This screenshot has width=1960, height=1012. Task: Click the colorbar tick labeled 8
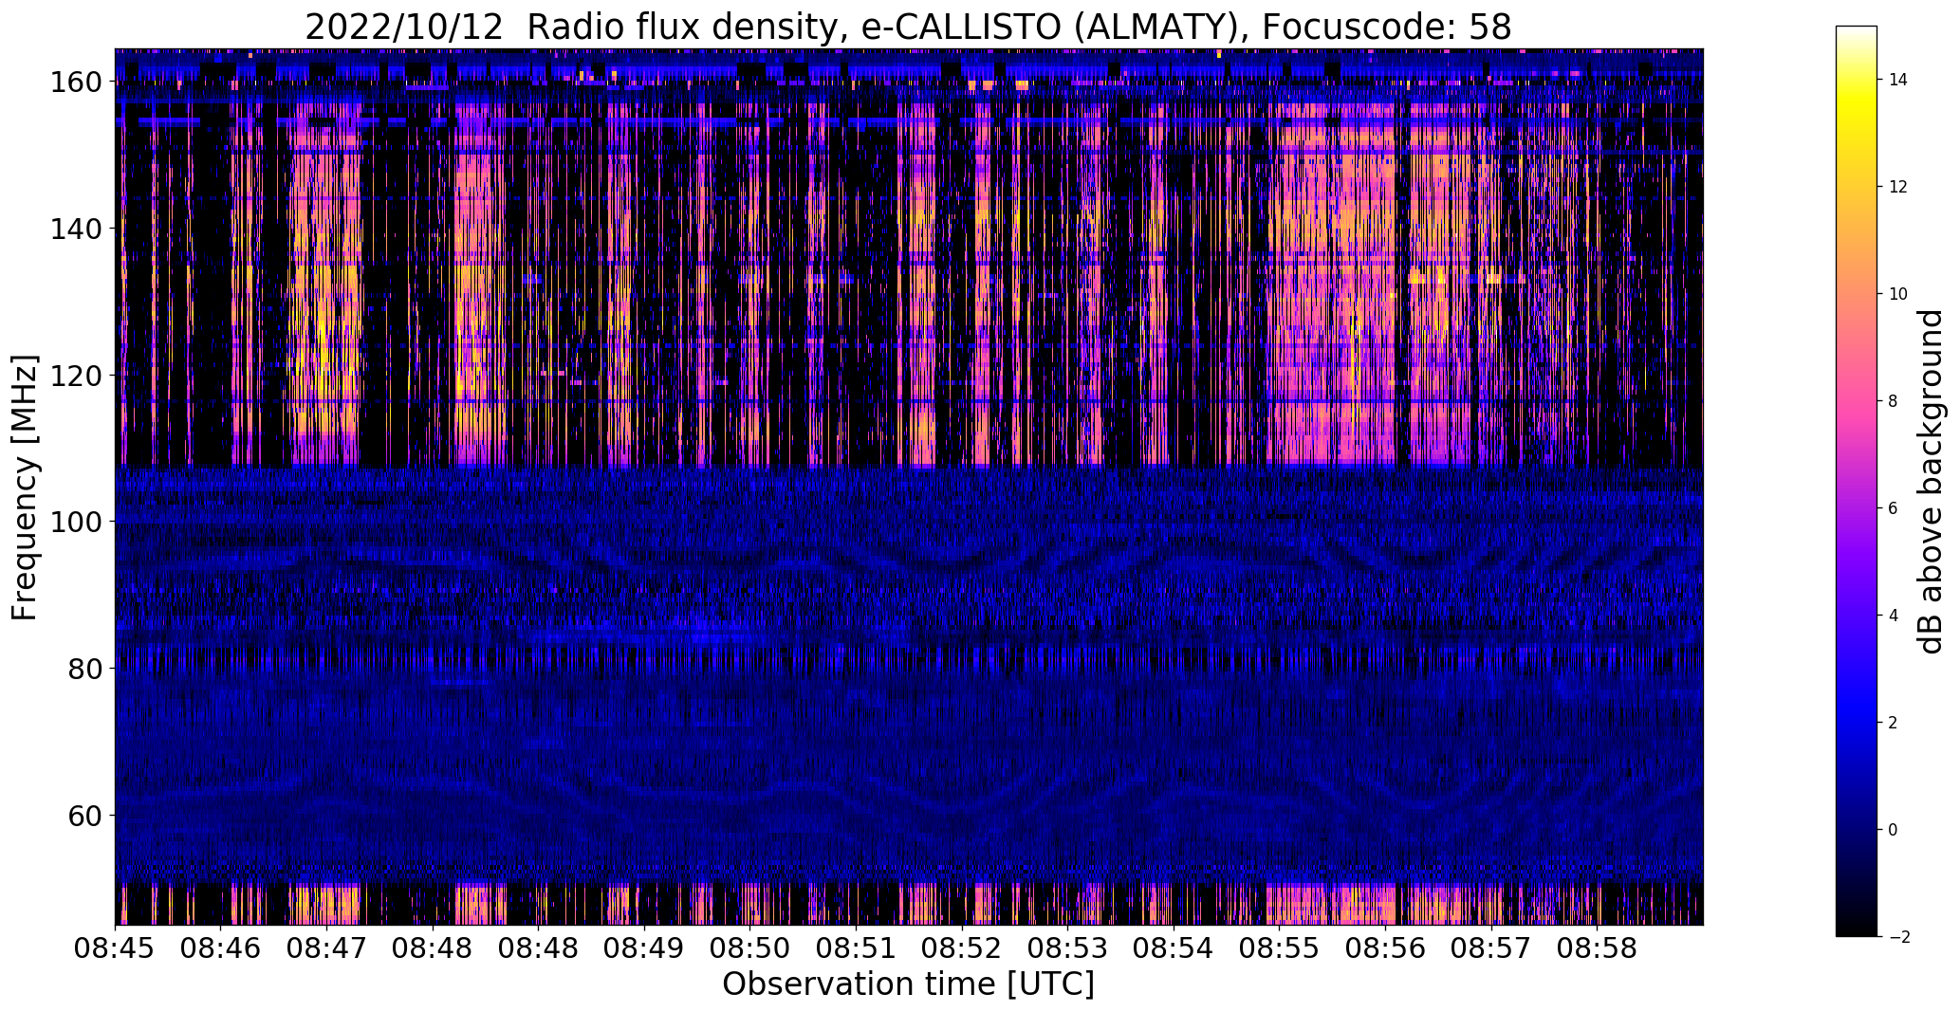[1894, 402]
